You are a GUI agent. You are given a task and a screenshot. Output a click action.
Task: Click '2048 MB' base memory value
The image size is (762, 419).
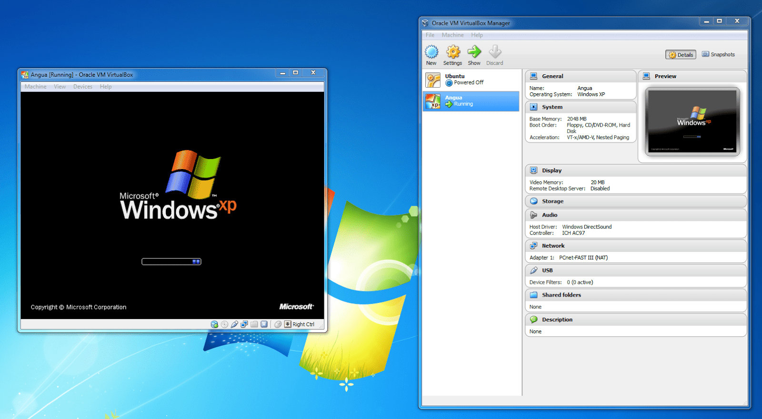(577, 119)
